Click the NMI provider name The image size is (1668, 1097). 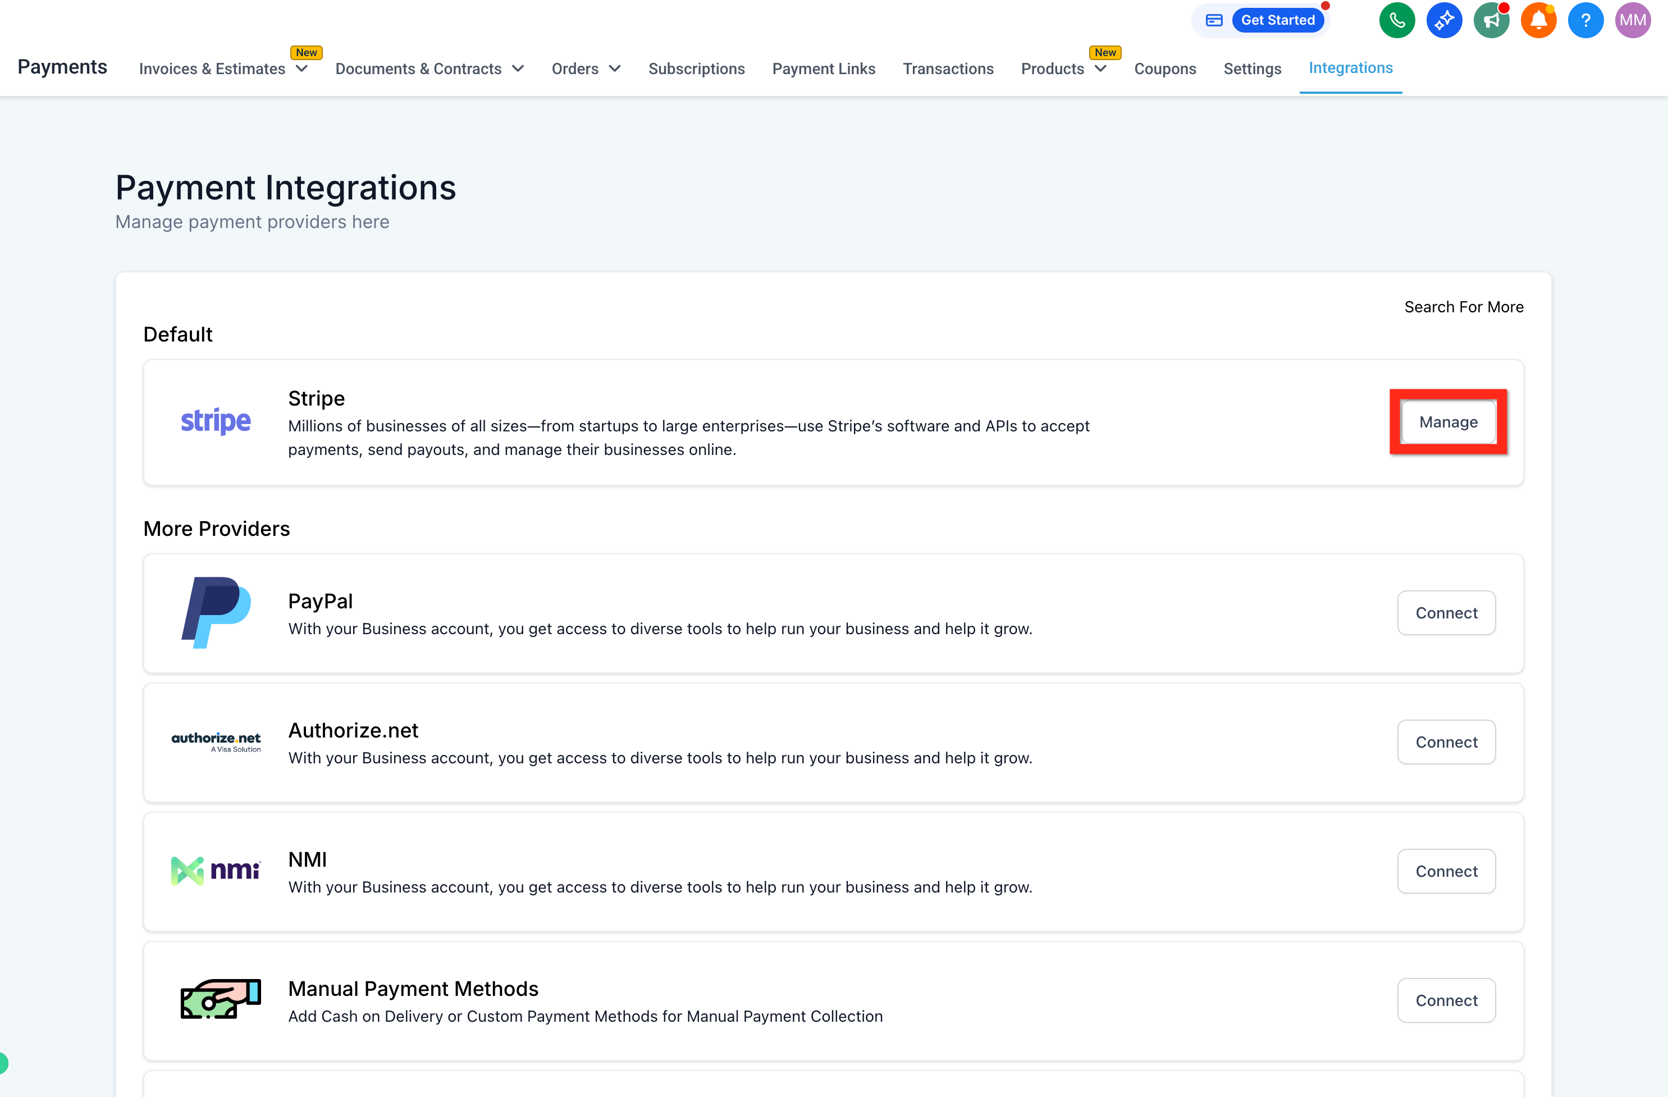tap(308, 859)
